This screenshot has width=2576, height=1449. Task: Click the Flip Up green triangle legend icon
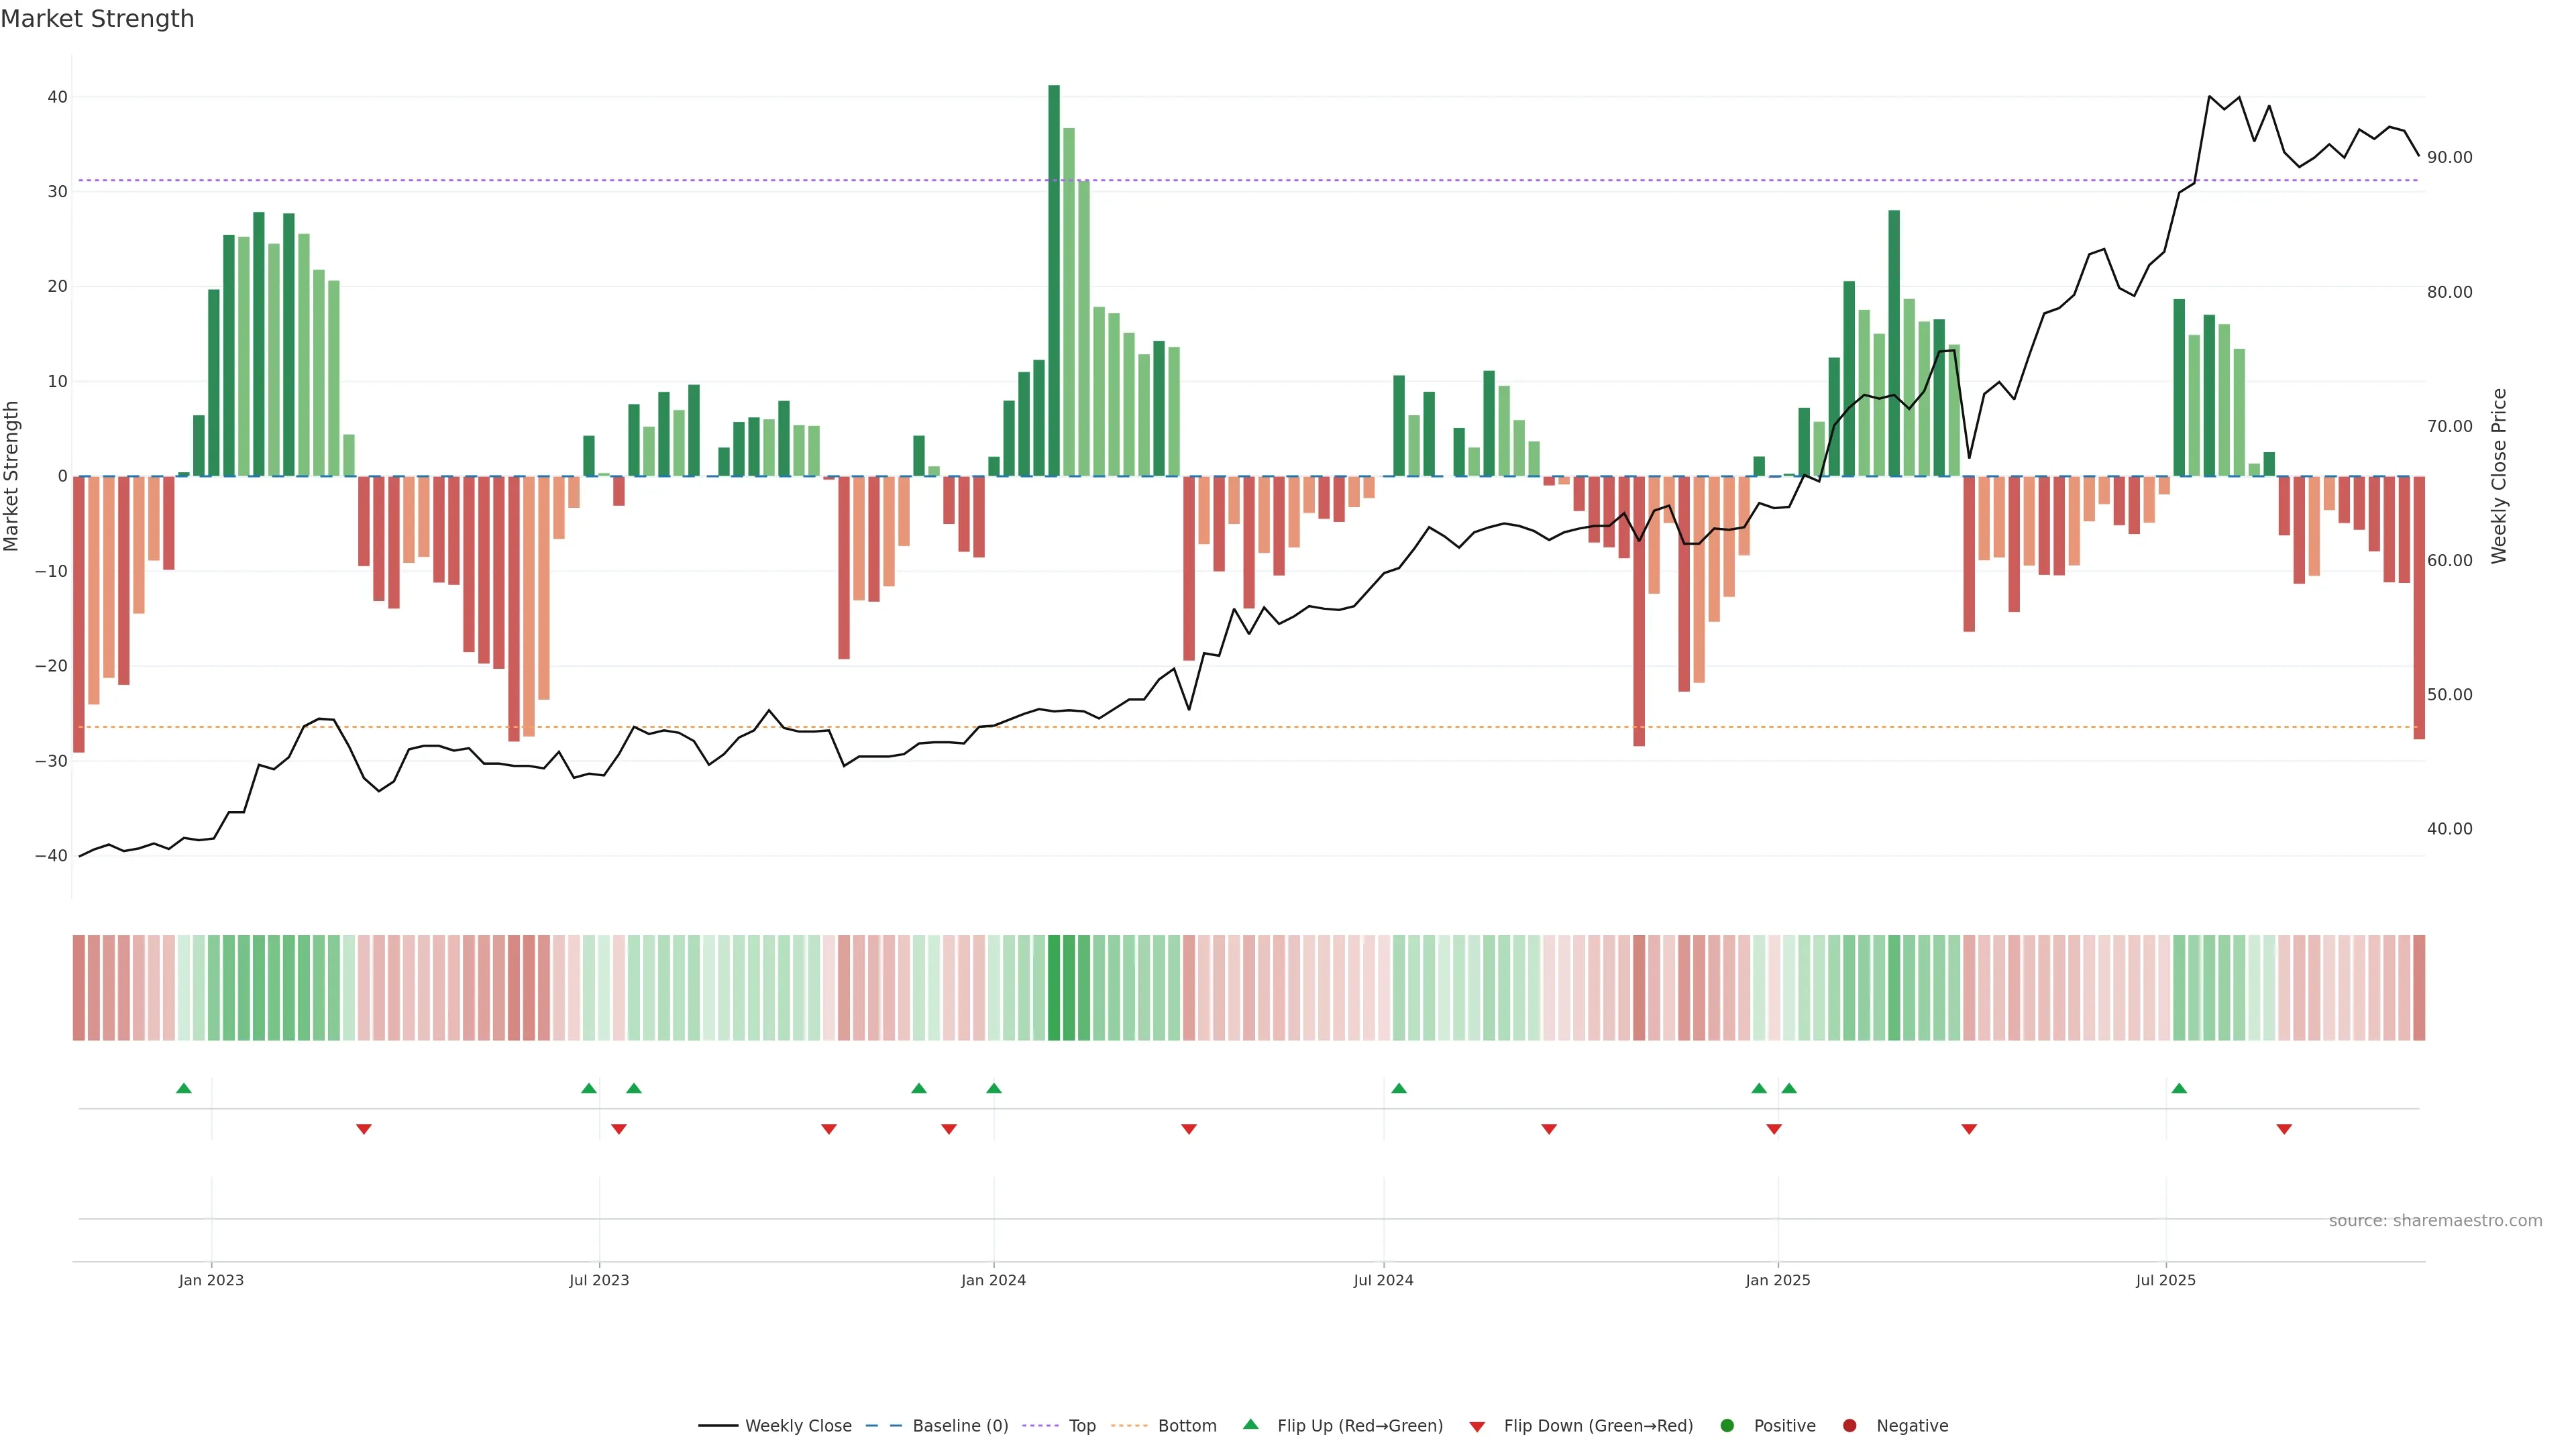(x=1250, y=1424)
